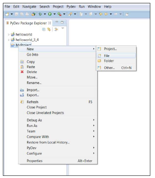
Task: Click the External Tools run icon
Action: 60,14
